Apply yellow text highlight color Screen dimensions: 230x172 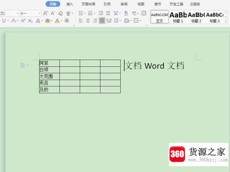(48, 21)
